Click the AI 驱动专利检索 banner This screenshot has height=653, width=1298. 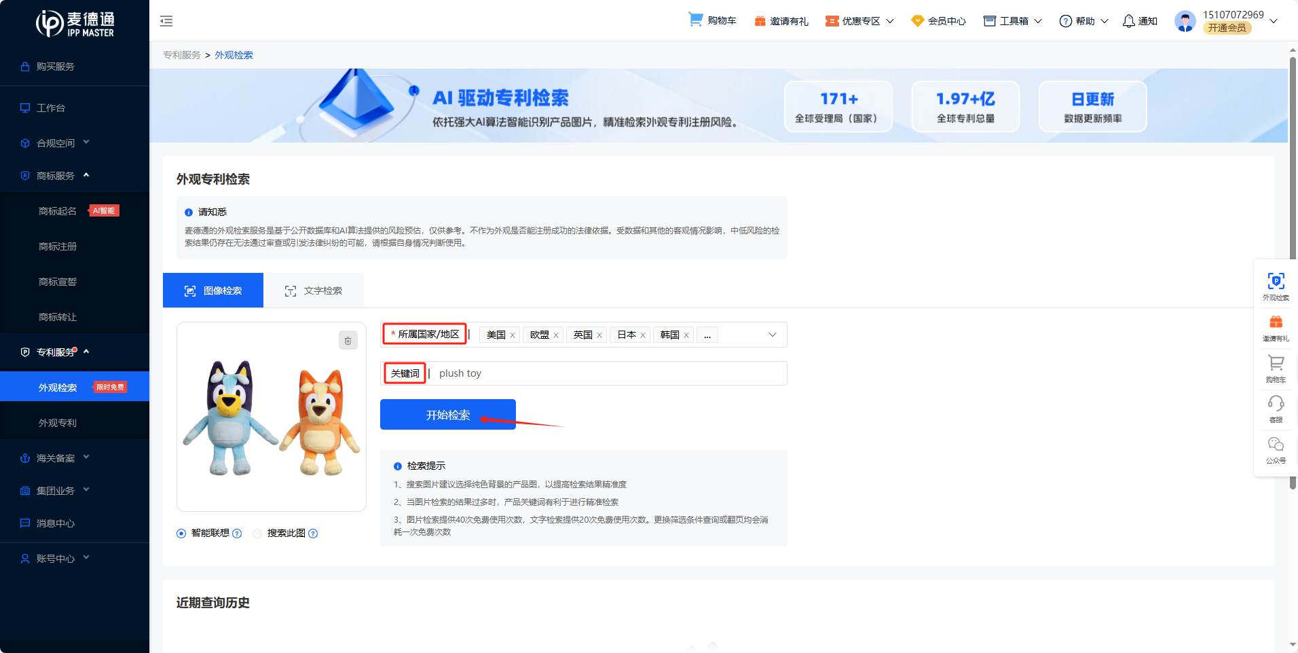(718, 105)
